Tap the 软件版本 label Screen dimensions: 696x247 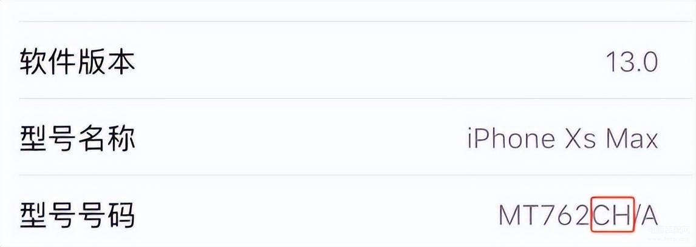[x=78, y=62]
